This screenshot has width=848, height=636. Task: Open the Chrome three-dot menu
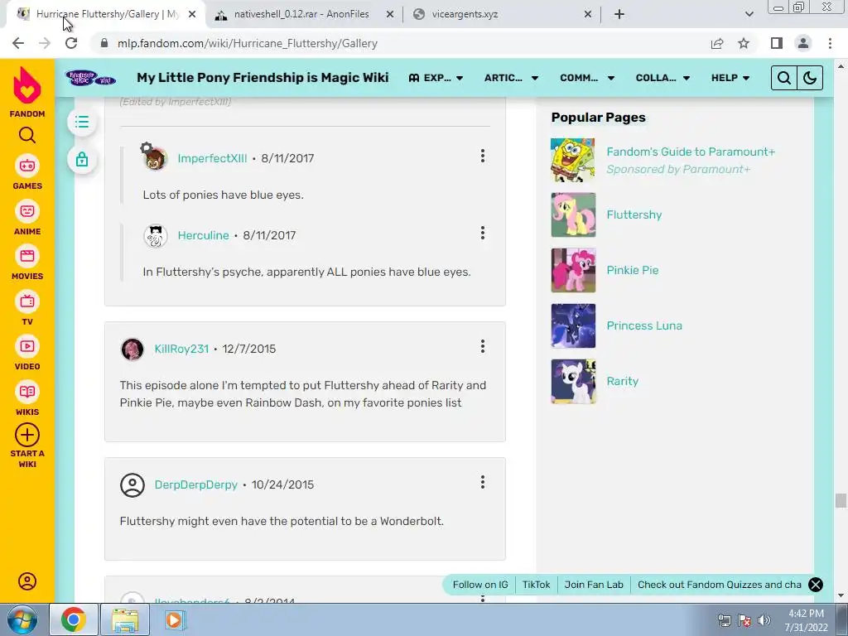pyautogui.click(x=830, y=43)
